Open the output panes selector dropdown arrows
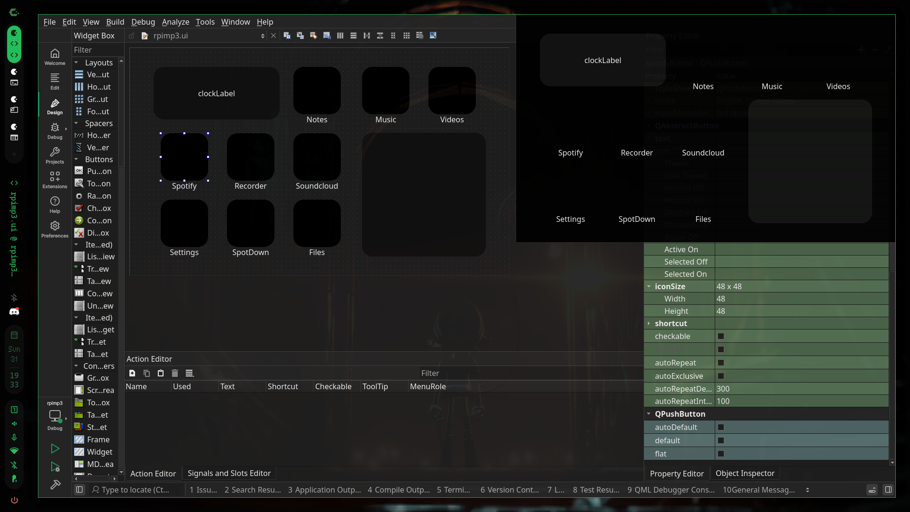 point(808,490)
